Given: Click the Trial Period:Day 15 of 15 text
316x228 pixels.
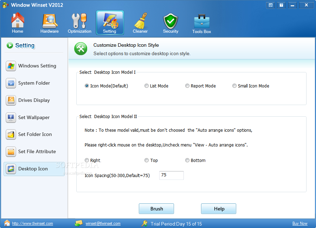Looking at the screenshot, I should click(x=176, y=224).
